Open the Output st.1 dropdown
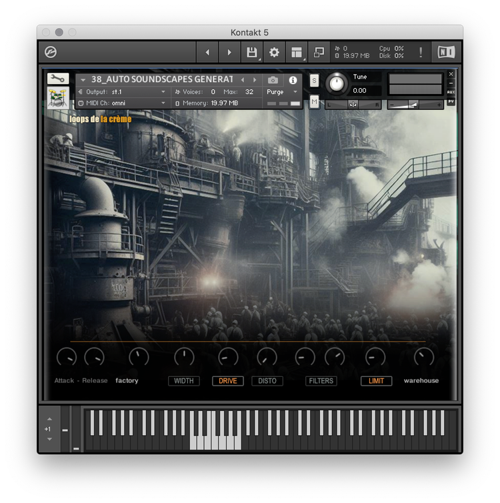 (122, 92)
